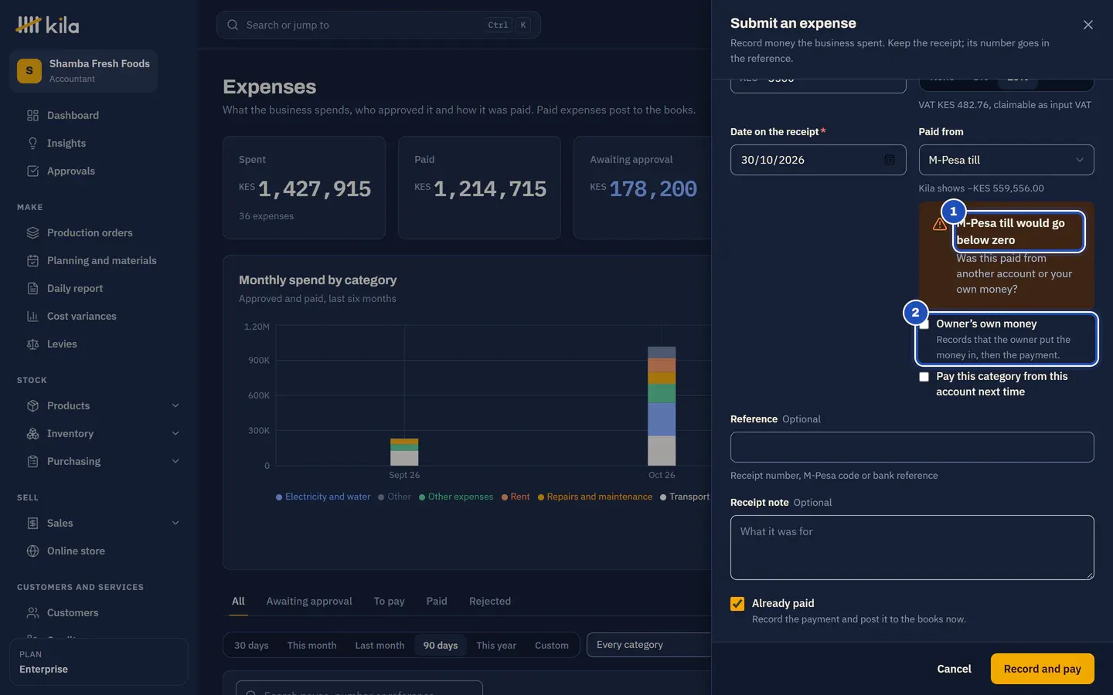Screen dimensions: 1113x695
Task: Open the Shamba Fresh Foods account switcher
Action: [x=83, y=71]
